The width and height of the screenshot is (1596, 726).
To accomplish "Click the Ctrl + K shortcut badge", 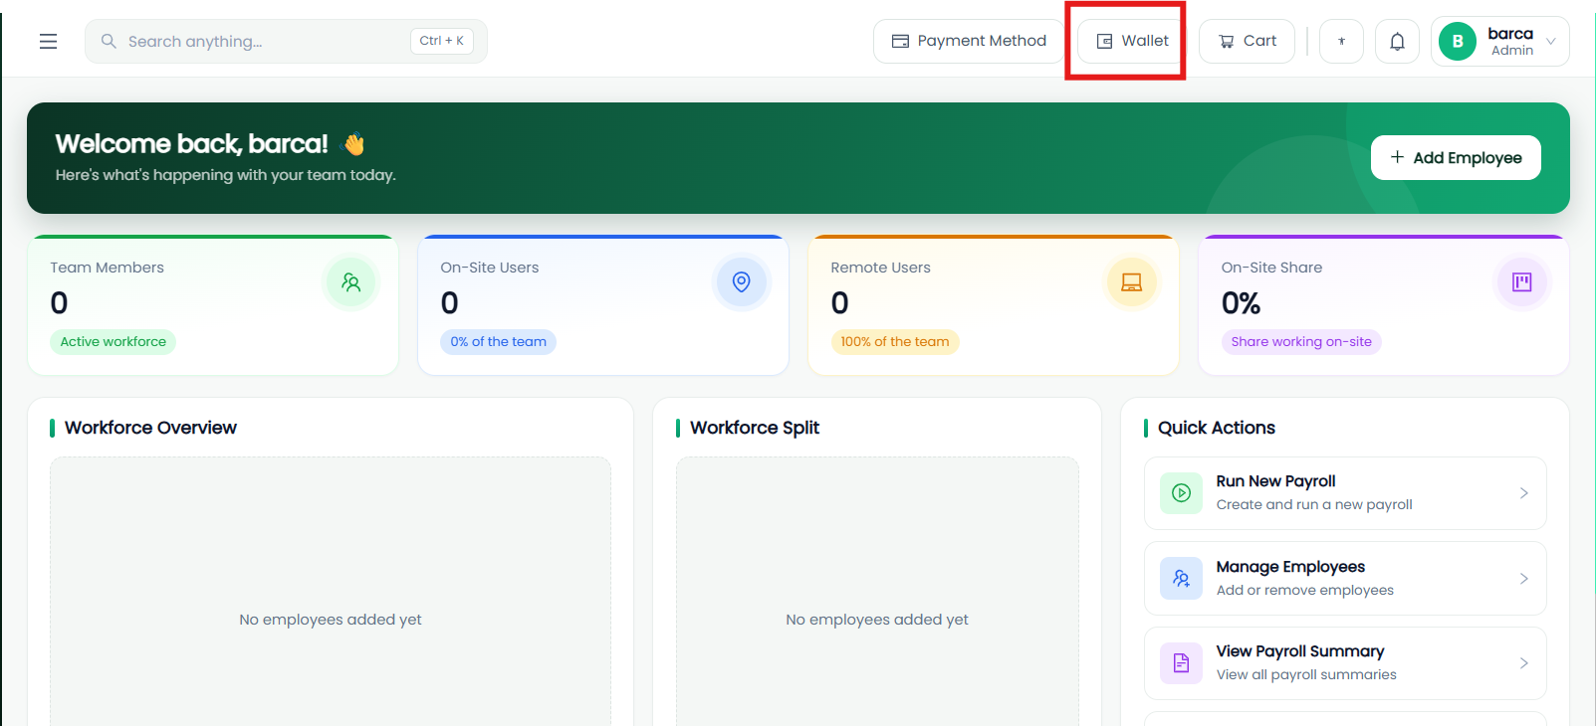I will pos(442,41).
